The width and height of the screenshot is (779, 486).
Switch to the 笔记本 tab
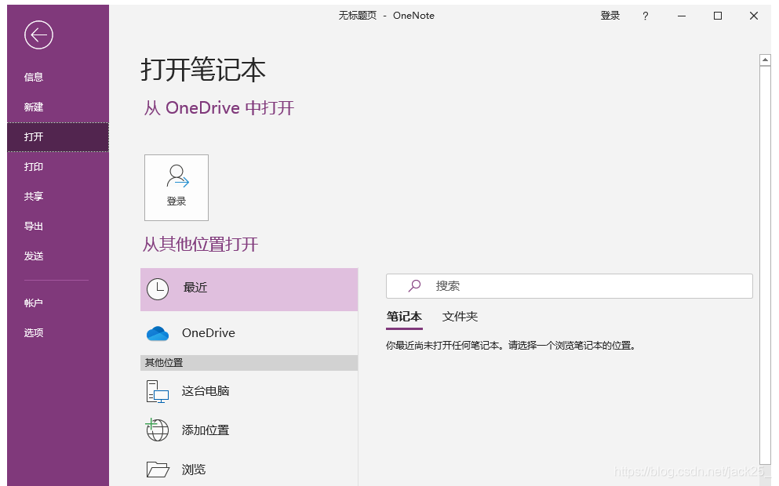[404, 317]
